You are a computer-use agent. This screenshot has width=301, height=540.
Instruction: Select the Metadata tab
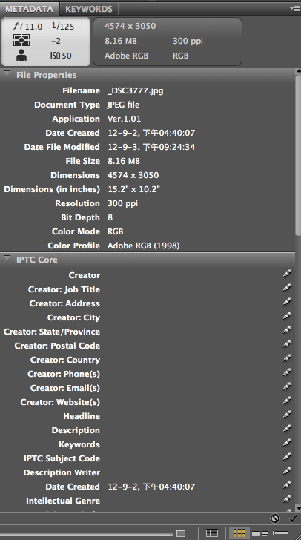tap(29, 9)
